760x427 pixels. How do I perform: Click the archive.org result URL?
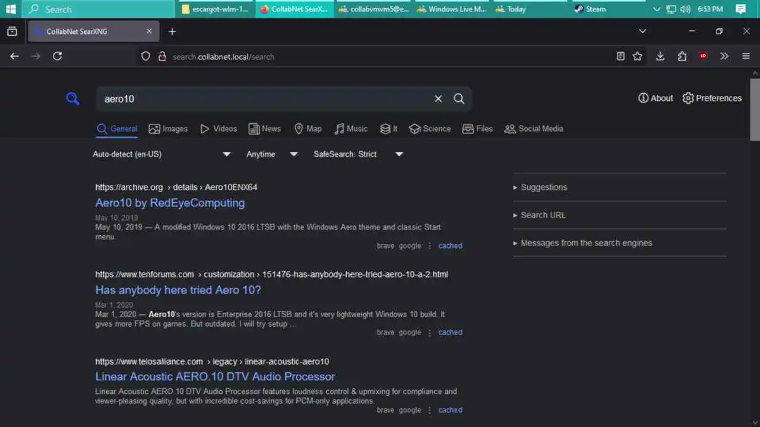[x=176, y=187]
